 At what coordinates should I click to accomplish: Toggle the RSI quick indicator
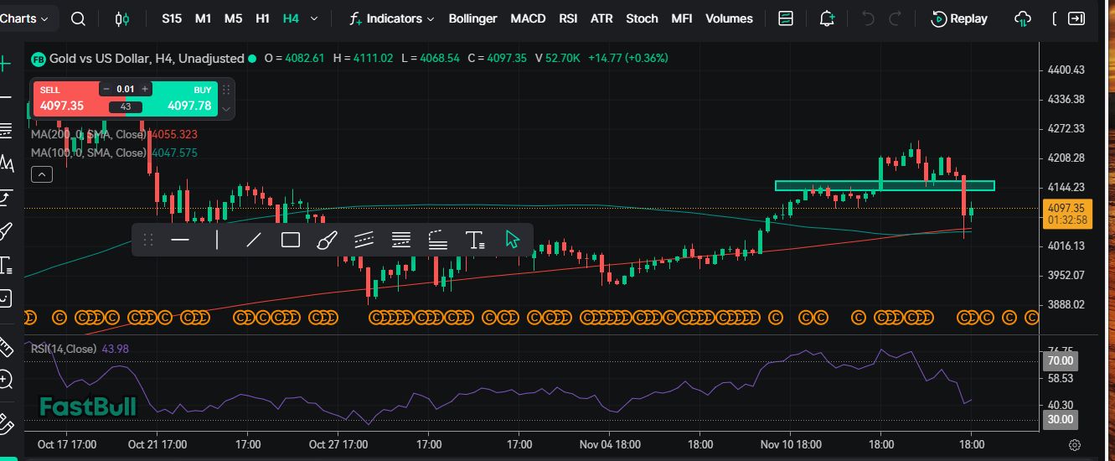pos(568,18)
